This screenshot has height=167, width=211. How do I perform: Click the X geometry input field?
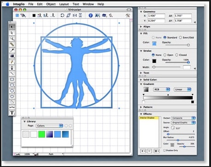click(x=156, y=16)
